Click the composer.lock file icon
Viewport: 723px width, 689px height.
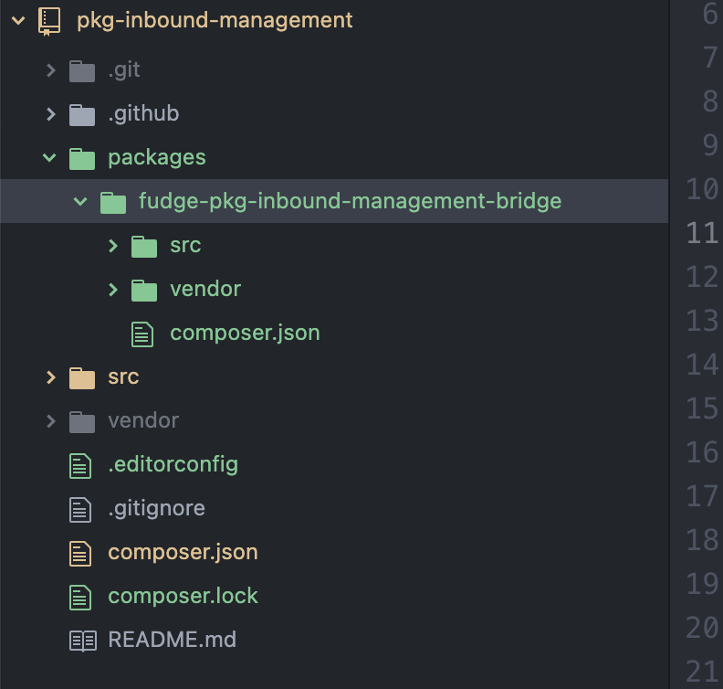80,598
